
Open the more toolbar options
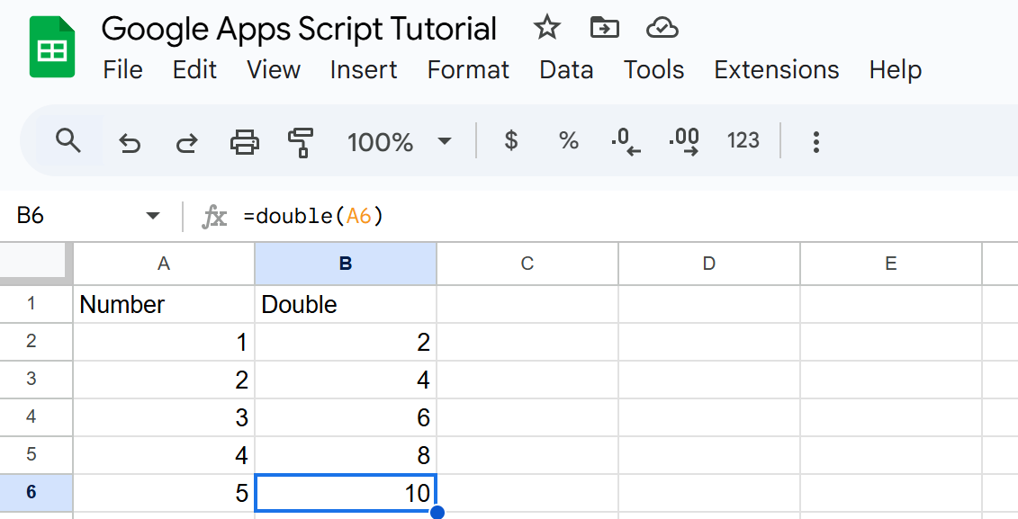coord(815,141)
